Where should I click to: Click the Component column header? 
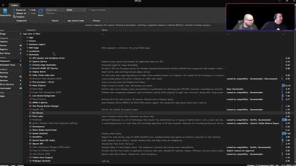(31, 30)
